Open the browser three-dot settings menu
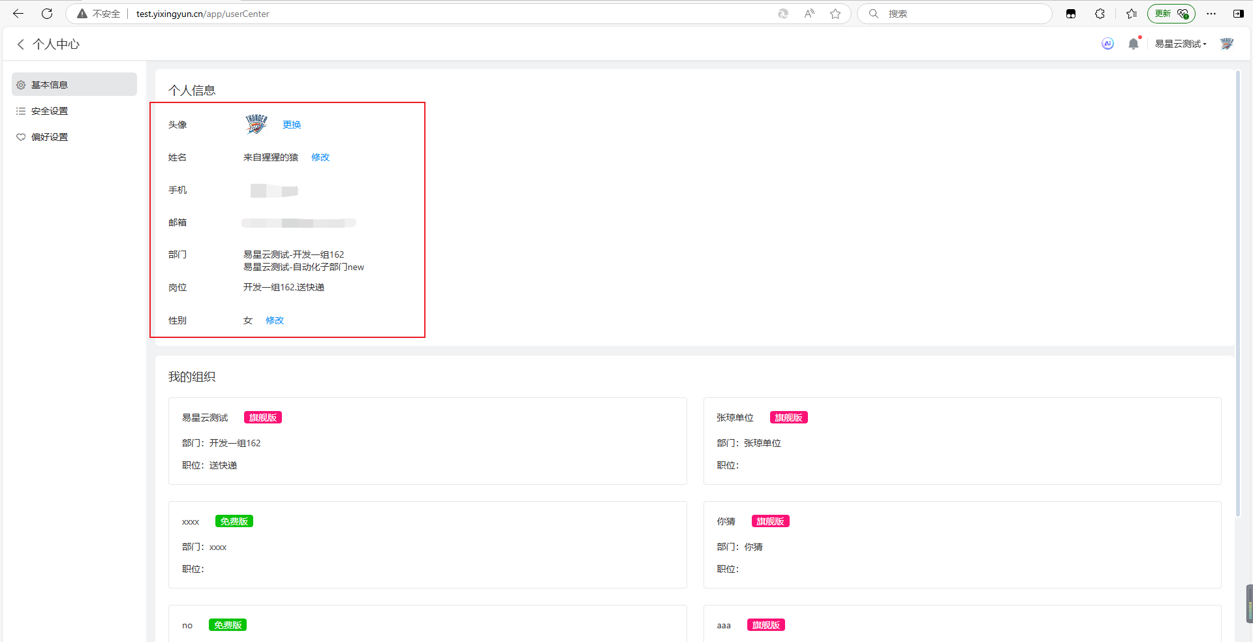Screen dimensions: 1253x642 1211,14
